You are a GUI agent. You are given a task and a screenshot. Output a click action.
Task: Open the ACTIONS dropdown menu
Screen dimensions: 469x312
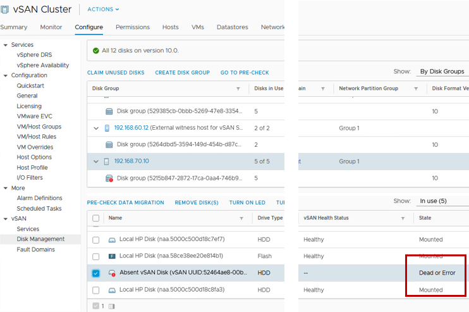[x=103, y=9]
